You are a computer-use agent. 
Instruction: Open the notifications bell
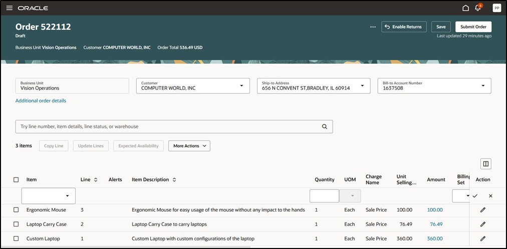(x=478, y=7)
